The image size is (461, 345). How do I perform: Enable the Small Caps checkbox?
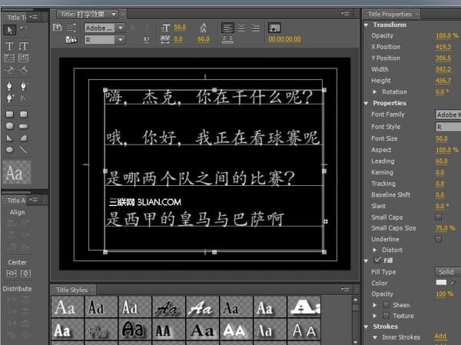click(x=439, y=217)
